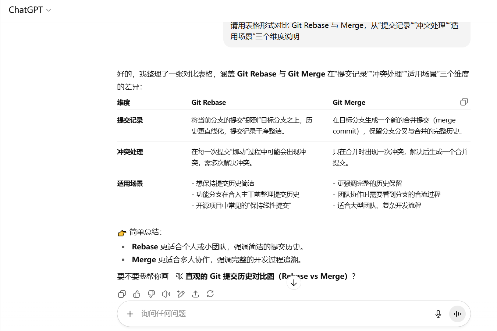
Task: Copy the comparison table
Action: point(464,102)
